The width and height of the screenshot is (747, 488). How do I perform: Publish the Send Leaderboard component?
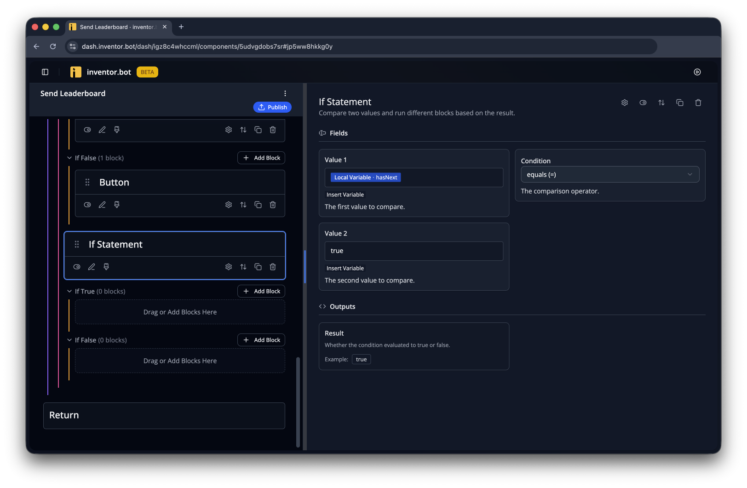(272, 107)
